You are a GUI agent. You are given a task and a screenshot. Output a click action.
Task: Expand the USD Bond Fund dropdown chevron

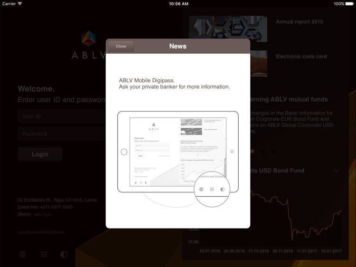pyautogui.click(x=336, y=171)
